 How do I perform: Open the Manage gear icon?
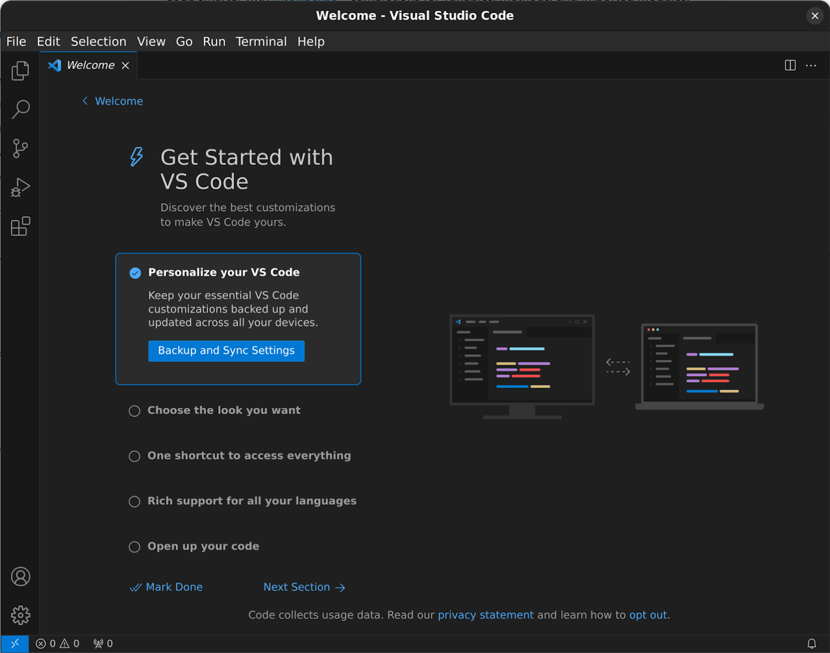[x=20, y=615]
